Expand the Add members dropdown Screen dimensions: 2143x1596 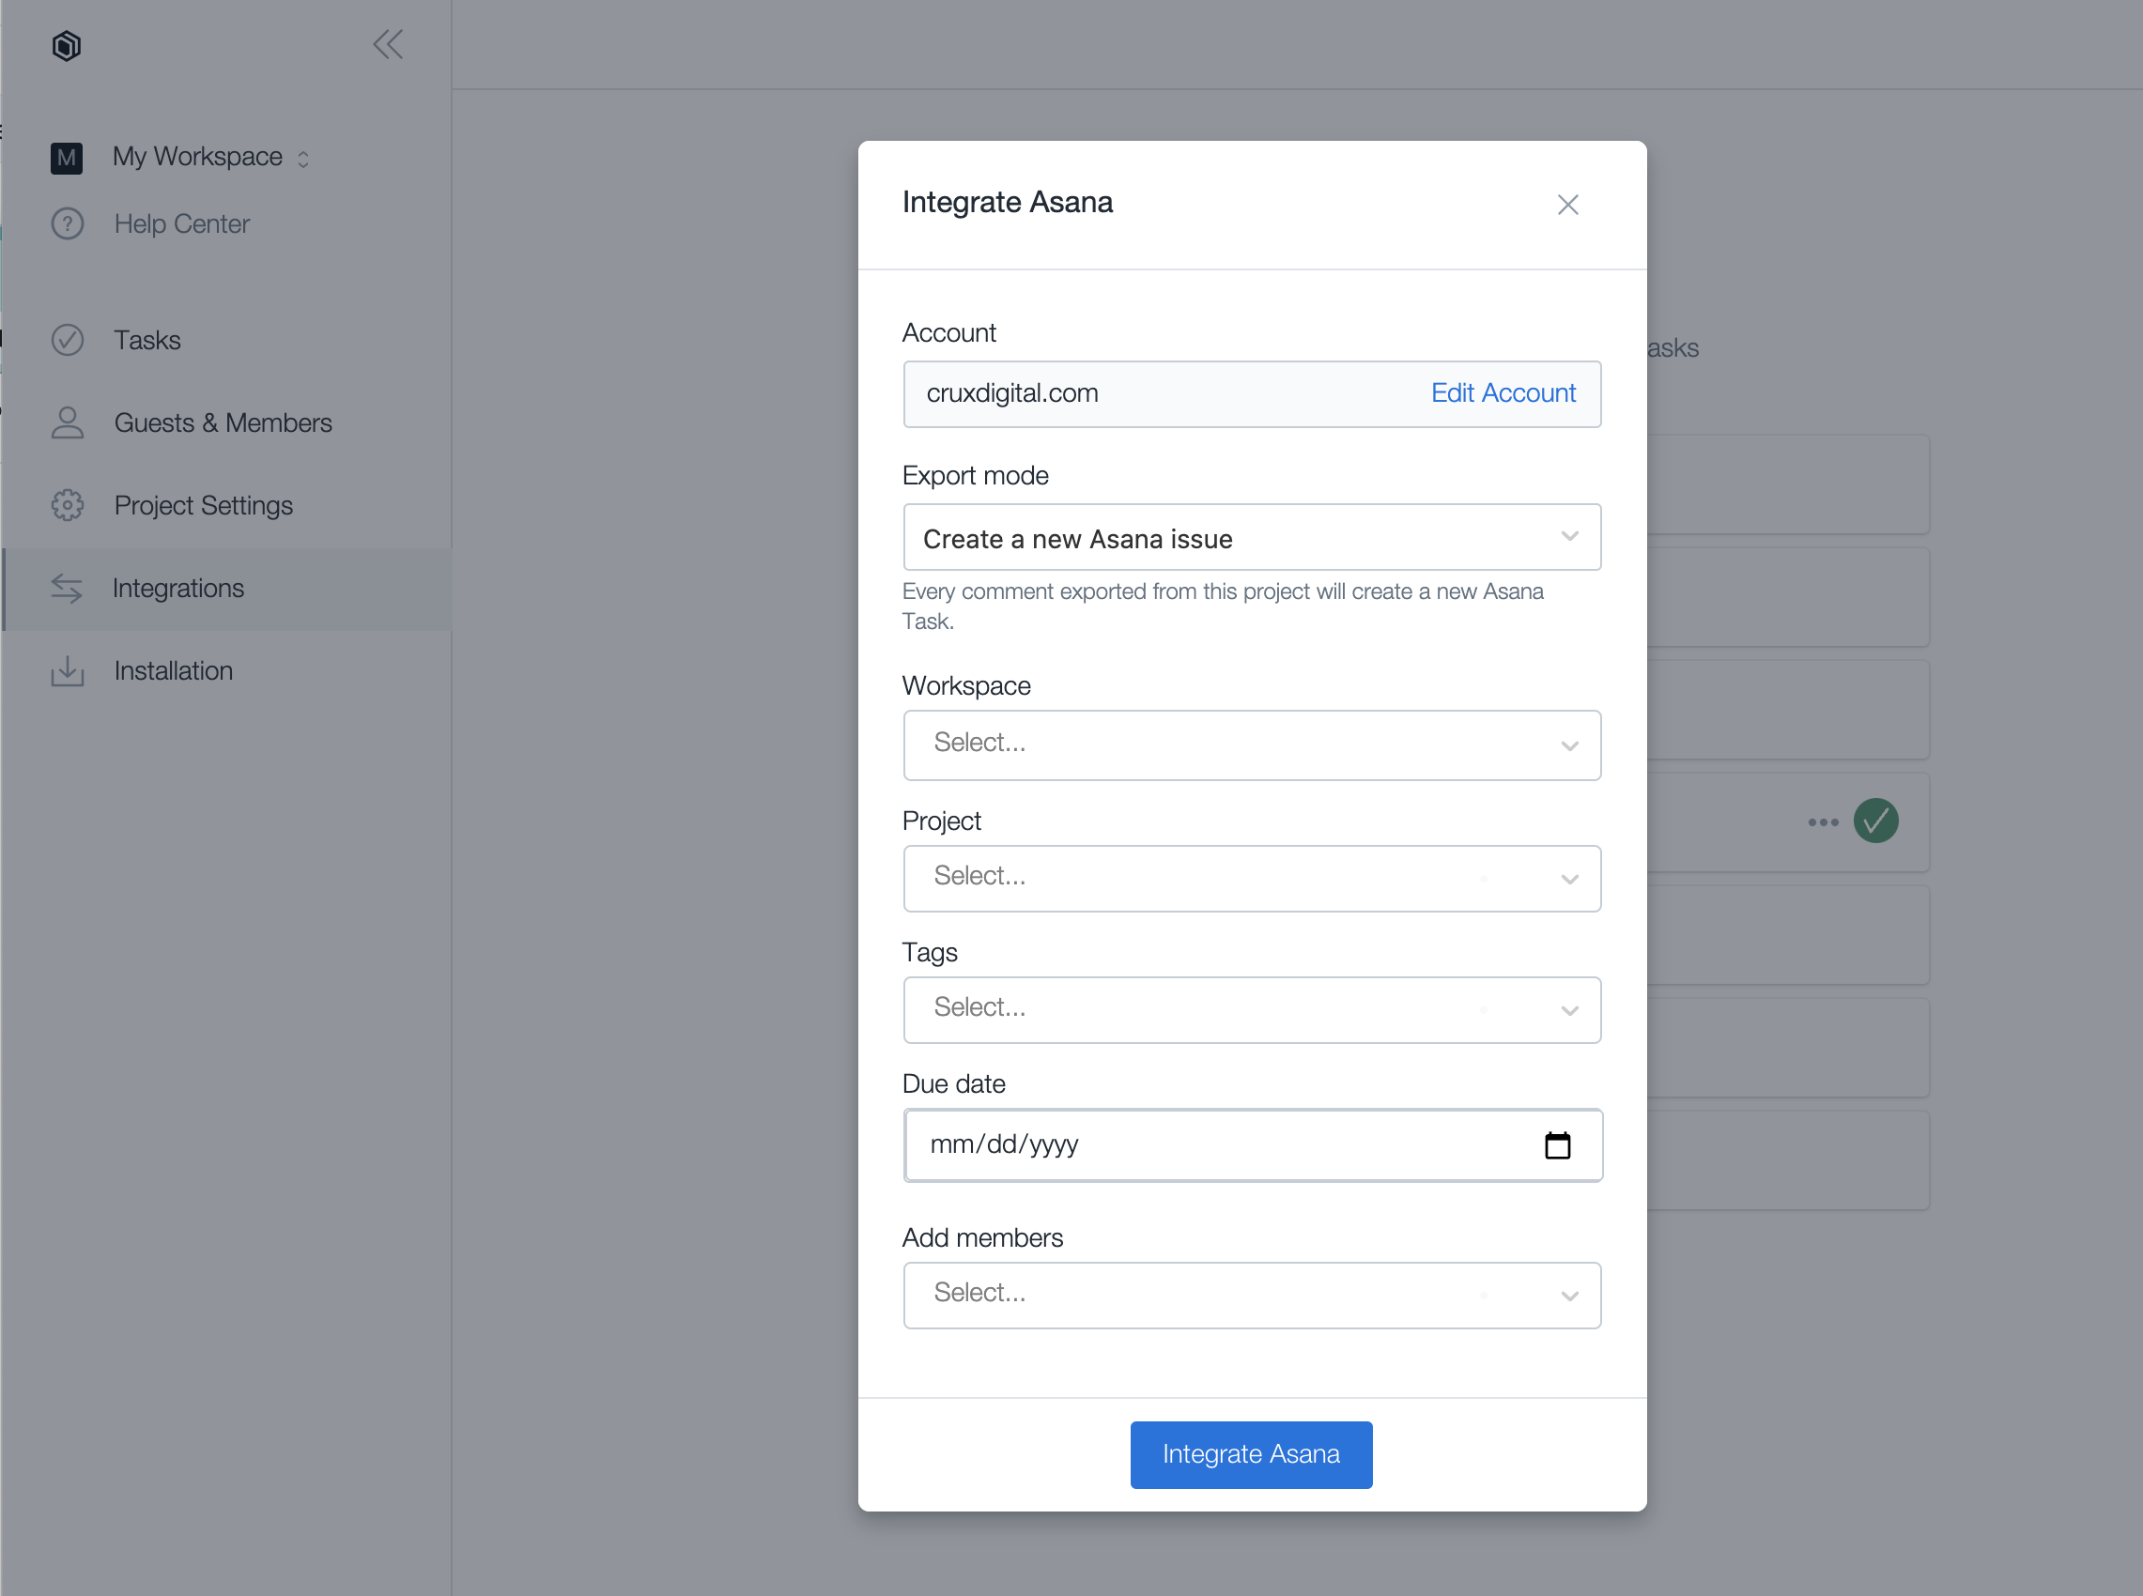pos(1251,1295)
